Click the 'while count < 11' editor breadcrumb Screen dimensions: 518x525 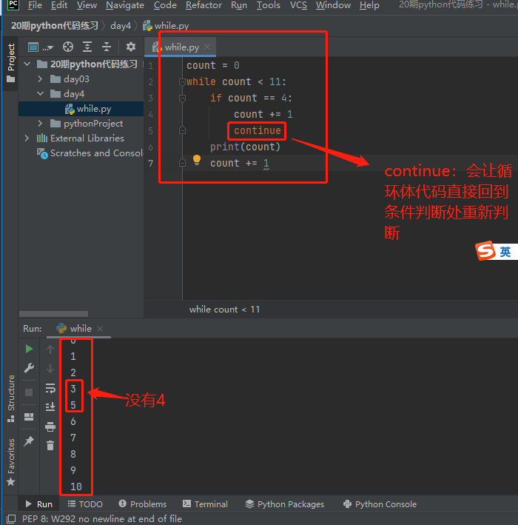(x=224, y=310)
